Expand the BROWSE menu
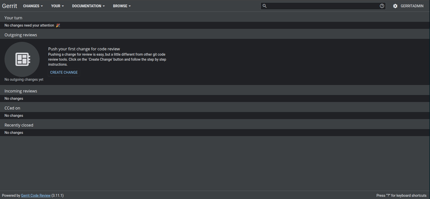Image resolution: width=430 pixels, height=199 pixels. 122,6
